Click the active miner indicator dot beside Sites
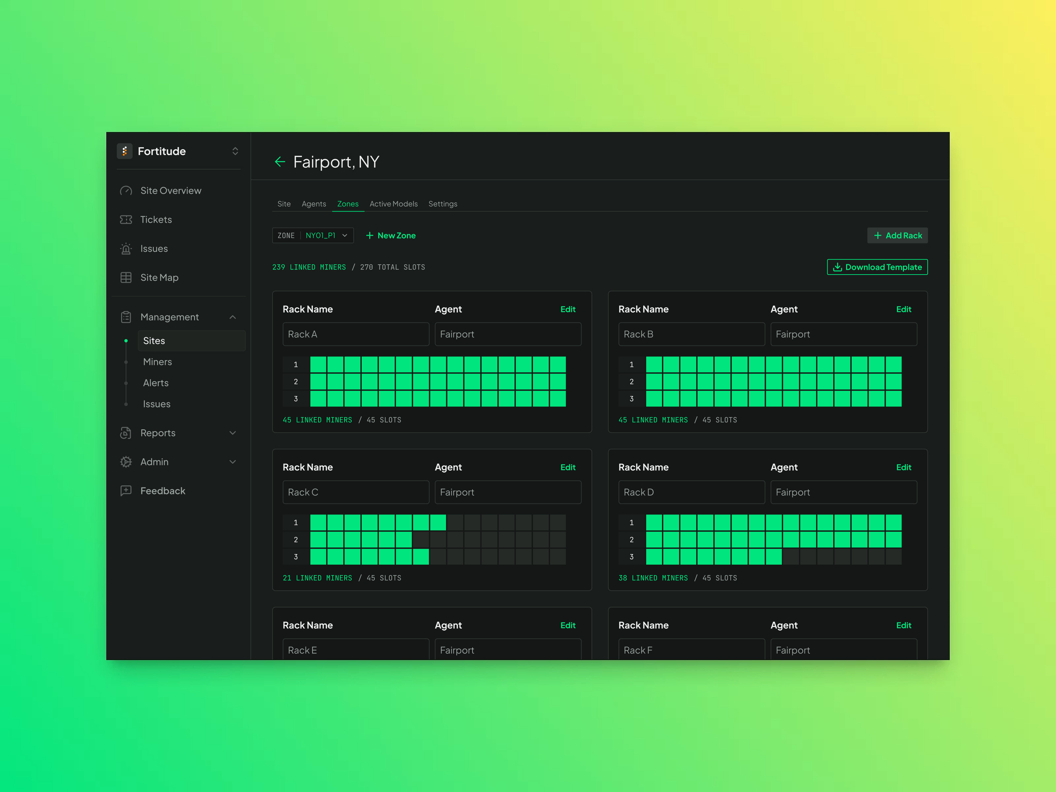The height and width of the screenshot is (792, 1056). (126, 341)
